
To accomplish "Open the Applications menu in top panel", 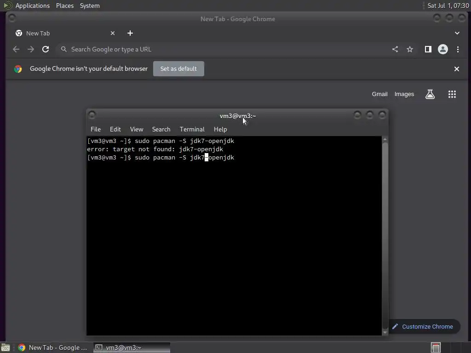I will click(x=33, y=6).
